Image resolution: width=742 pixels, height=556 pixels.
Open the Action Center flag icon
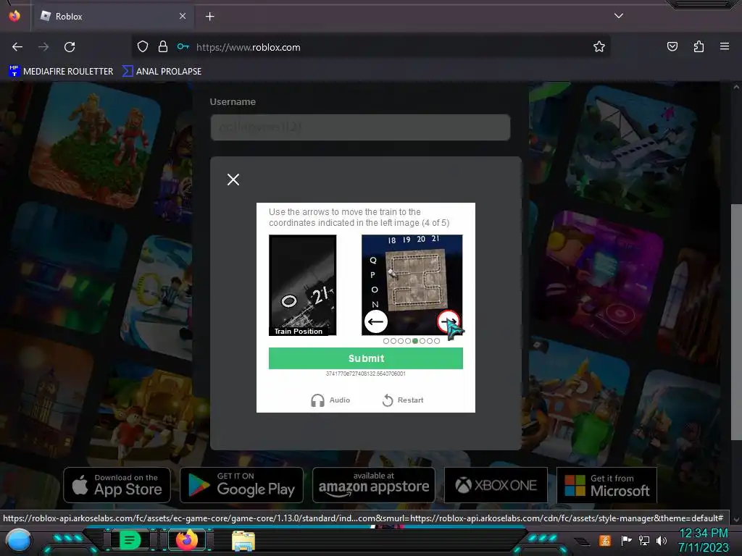tap(626, 540)
